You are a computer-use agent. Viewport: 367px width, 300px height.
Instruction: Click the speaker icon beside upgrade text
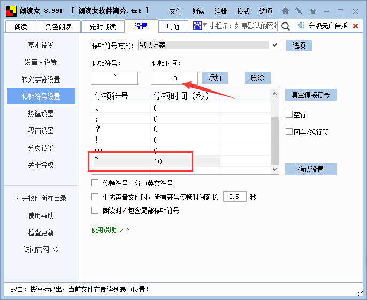301,25
